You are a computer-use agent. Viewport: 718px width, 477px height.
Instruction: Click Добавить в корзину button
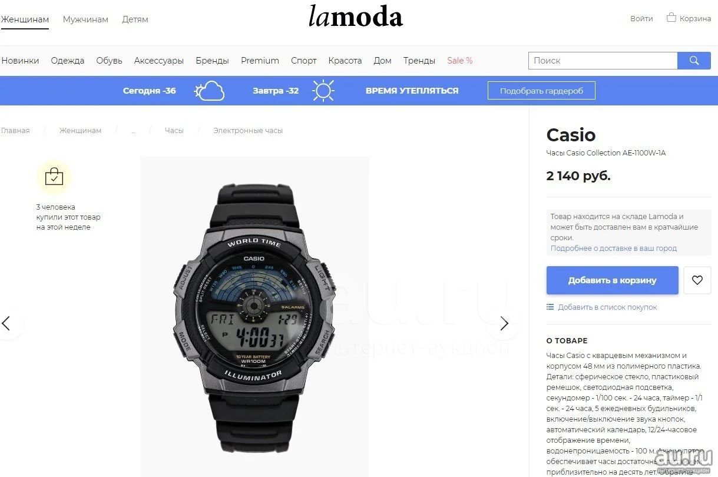click(x=613, y=280)
